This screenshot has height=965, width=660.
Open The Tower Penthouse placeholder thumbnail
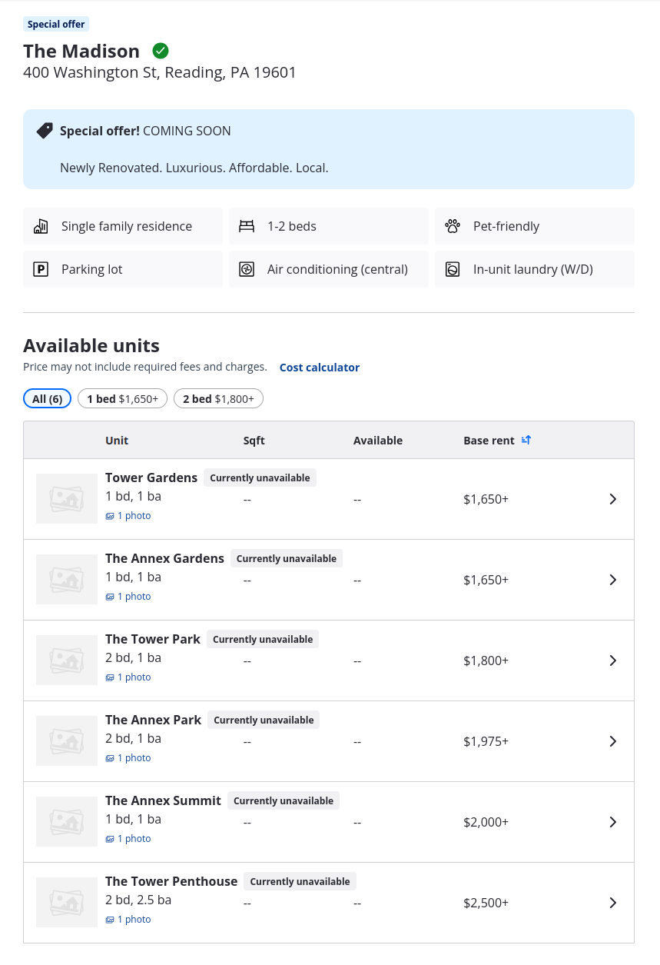67,903
